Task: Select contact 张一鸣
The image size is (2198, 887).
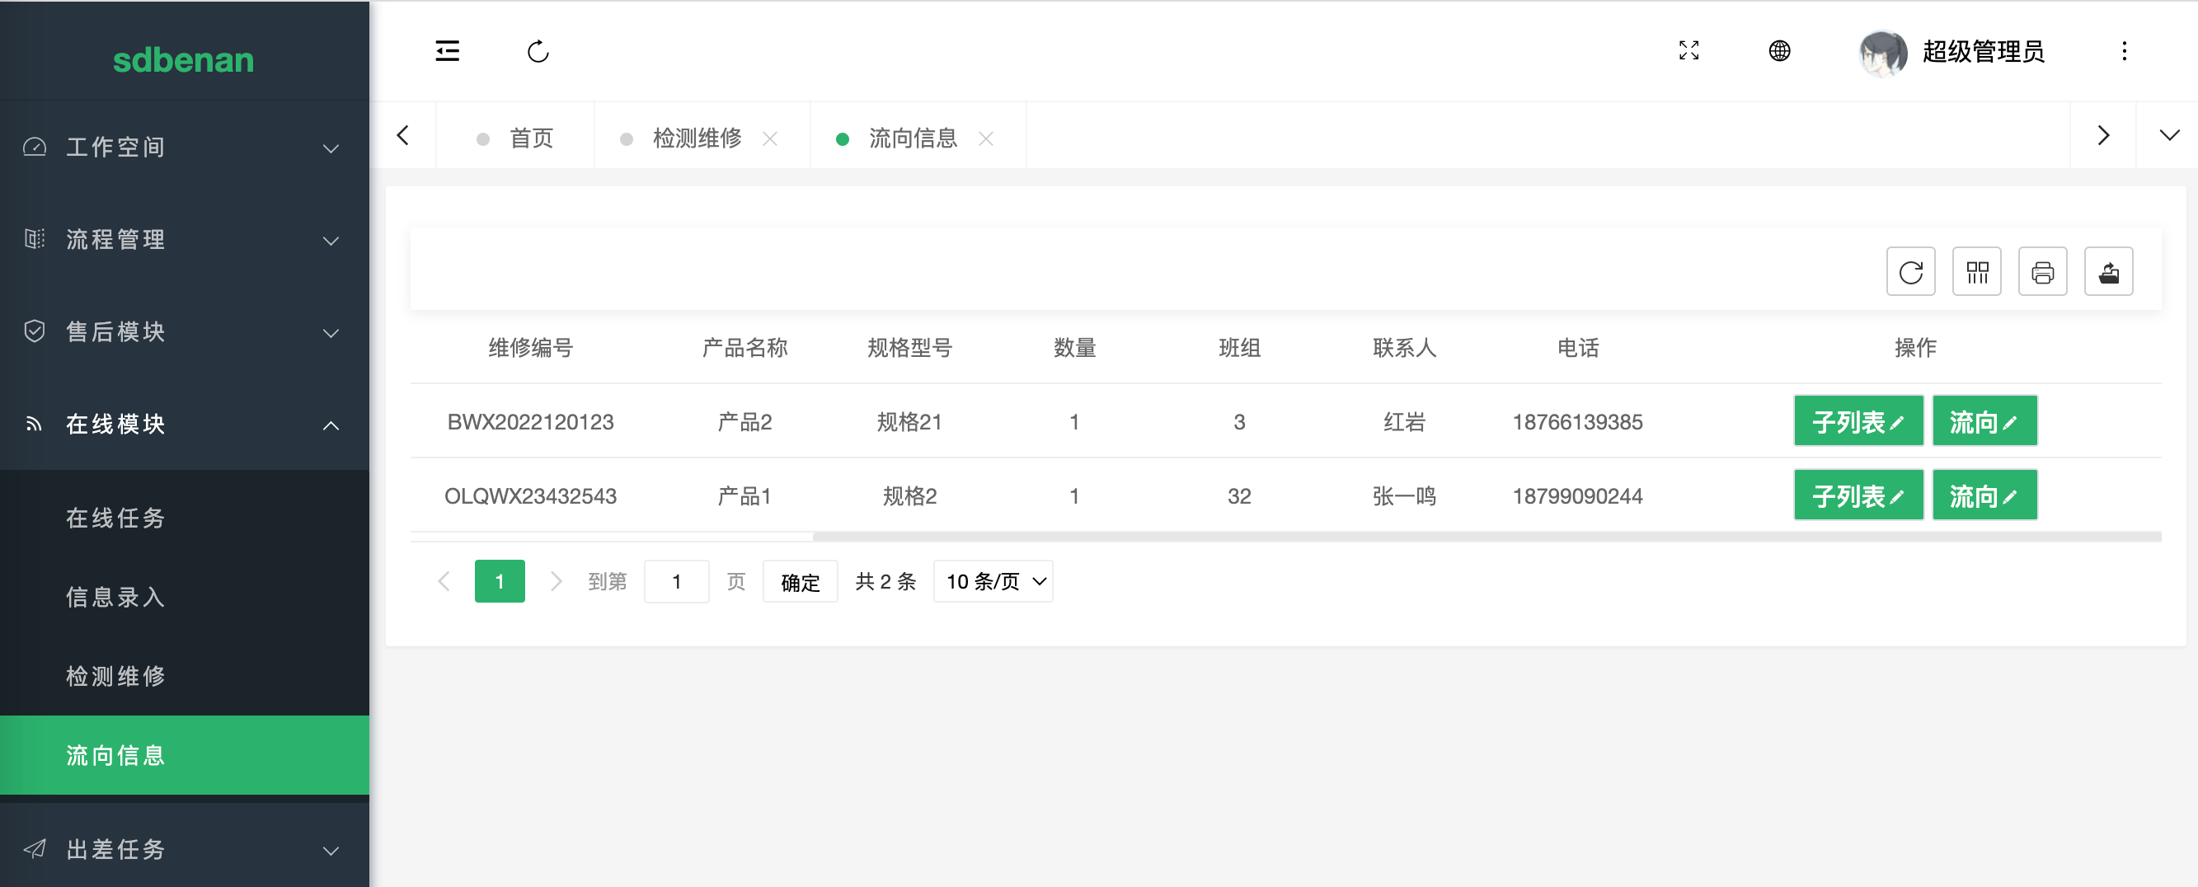Action: 1403,496
